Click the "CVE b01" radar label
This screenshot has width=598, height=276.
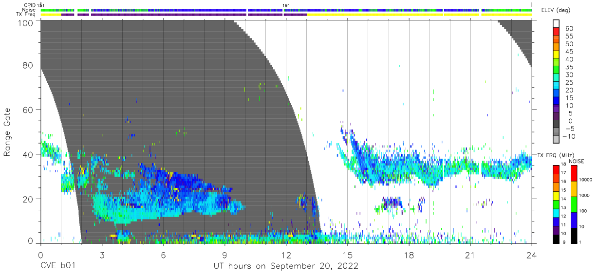point(58,266)
